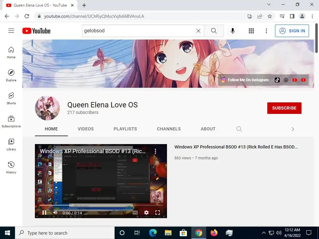
Task: Click the magnifier search button
Action: coord(214,31)
